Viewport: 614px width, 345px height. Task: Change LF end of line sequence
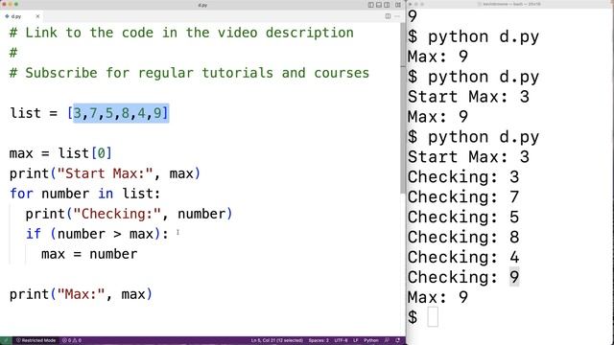[356, 340]
